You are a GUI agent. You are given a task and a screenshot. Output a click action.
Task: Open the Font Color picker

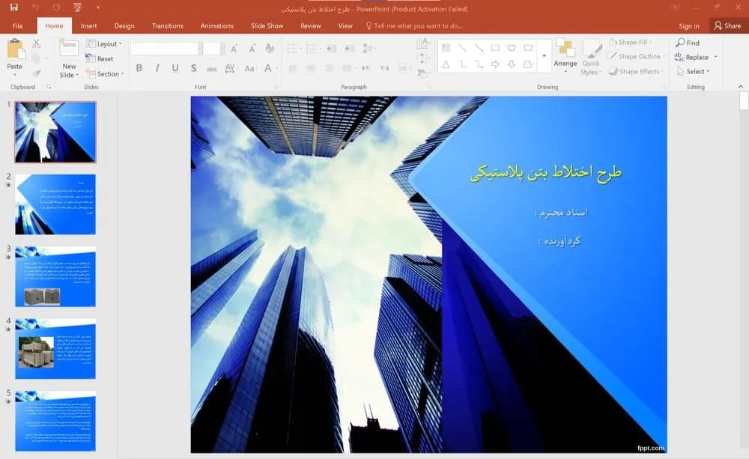269,68
